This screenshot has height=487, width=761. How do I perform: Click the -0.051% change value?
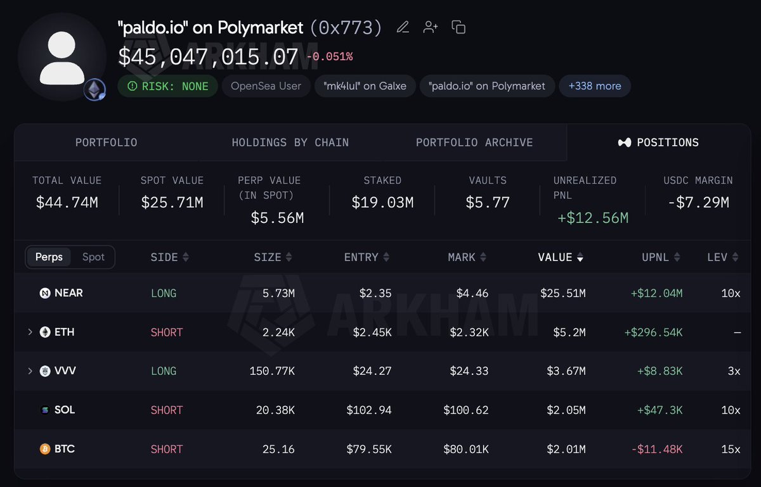pos(329,57)
